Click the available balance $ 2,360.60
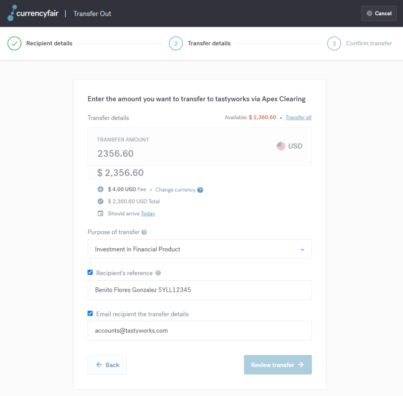The width and height of the screenshot is (403, 396). (x=263, y=118)
